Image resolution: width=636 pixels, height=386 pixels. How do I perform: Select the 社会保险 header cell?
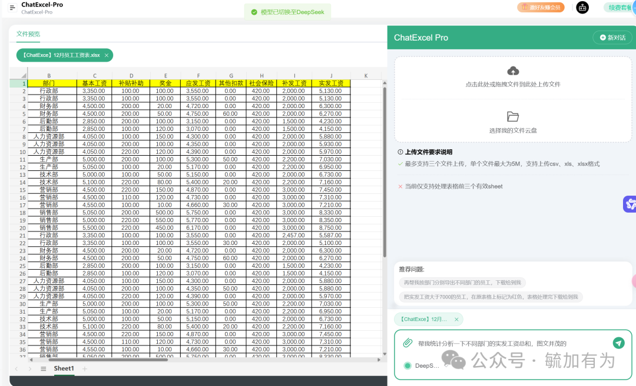point(261,83)
